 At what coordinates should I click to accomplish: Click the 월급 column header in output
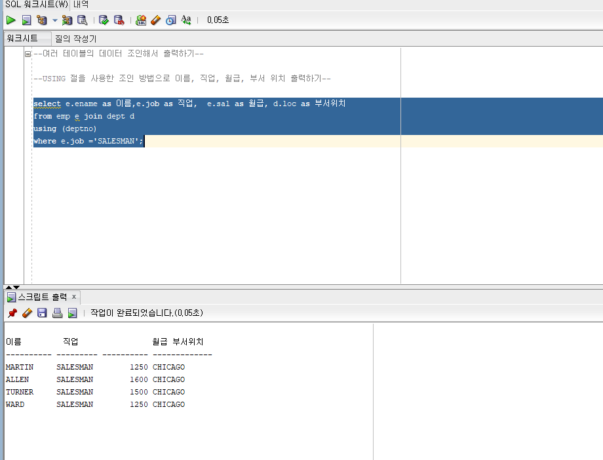pos(159,341)
